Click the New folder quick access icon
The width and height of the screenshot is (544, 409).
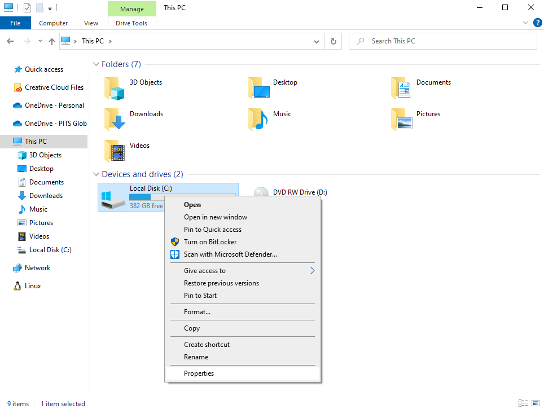point(40,7)
